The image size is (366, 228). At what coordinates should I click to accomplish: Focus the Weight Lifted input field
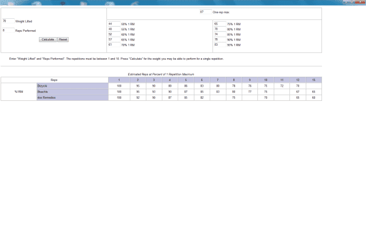[8, 21]
